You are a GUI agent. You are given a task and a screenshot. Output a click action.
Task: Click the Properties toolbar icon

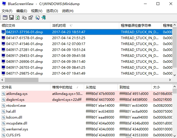(31, 17)
